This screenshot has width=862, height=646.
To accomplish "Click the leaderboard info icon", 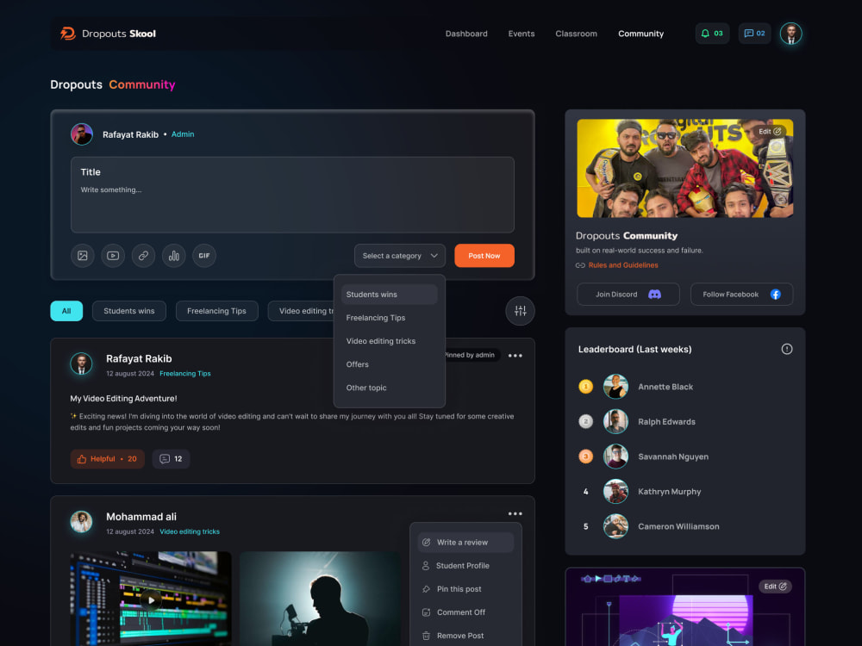I will coord(787,349).
